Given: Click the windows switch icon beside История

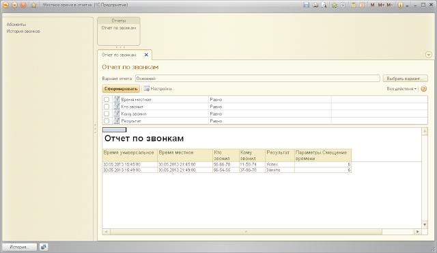Looking at the screenshot, I should [x=44, y=247].
